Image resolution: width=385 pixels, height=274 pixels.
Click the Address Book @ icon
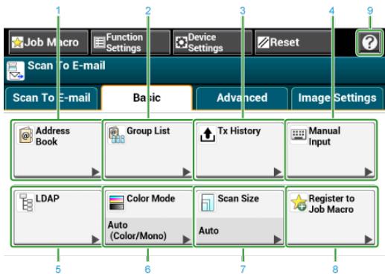coord(26,136)
